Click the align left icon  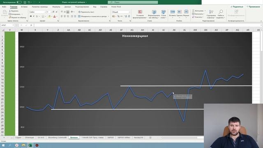62,16
